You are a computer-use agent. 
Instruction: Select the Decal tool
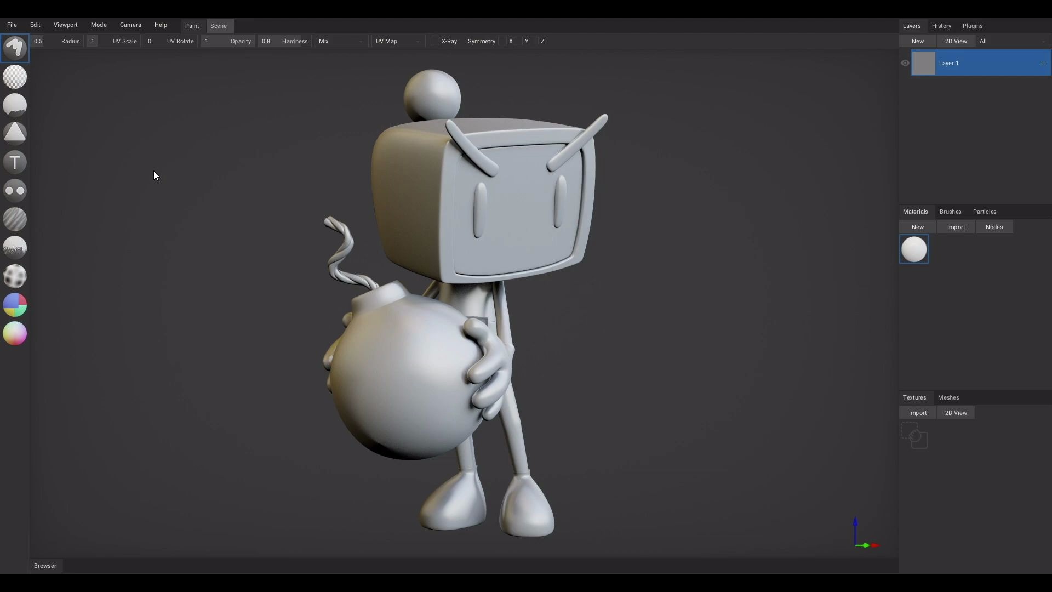(x=15, y=132)
